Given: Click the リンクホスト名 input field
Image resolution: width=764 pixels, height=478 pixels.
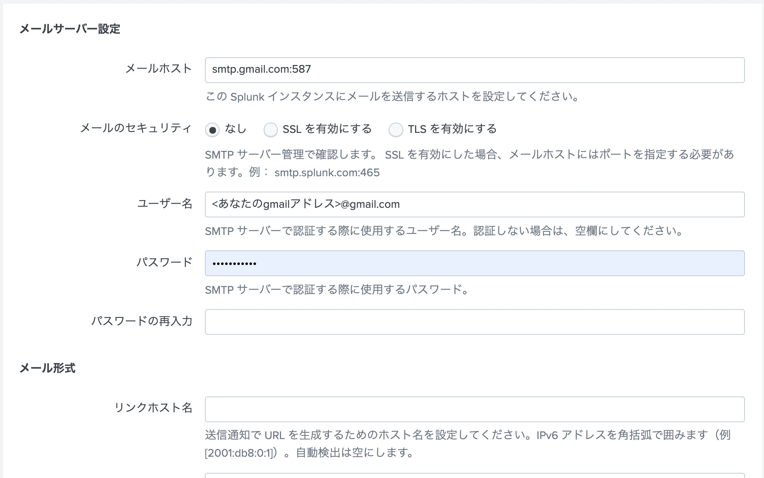Looking at the screenshot, I should click(x=475, y=409).
